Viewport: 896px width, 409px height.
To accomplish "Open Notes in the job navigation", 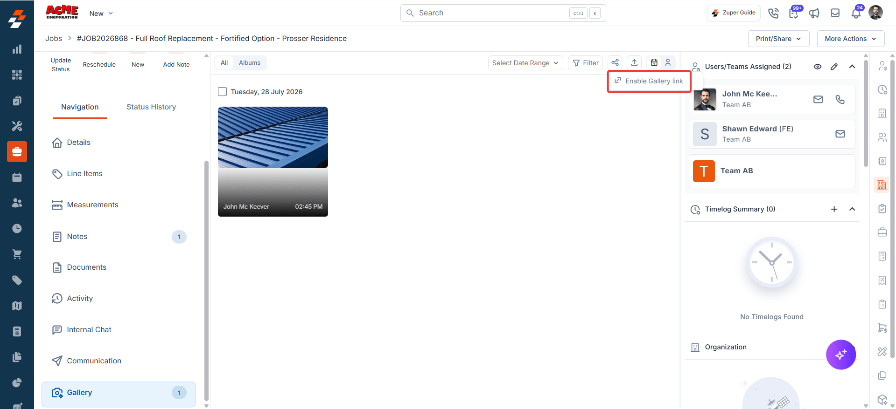I will (119, 237).
